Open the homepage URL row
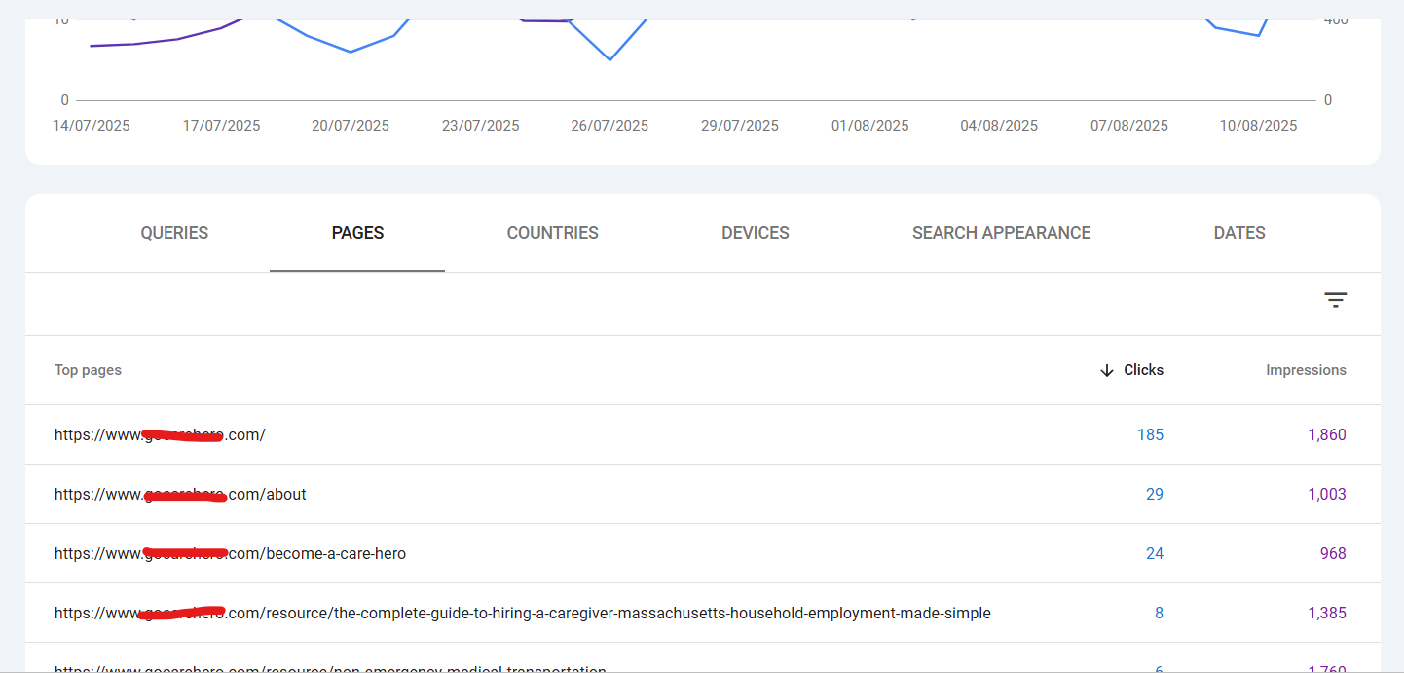Image resolution: width=1404 pixels, height=673 pixels. pos(160,435)
